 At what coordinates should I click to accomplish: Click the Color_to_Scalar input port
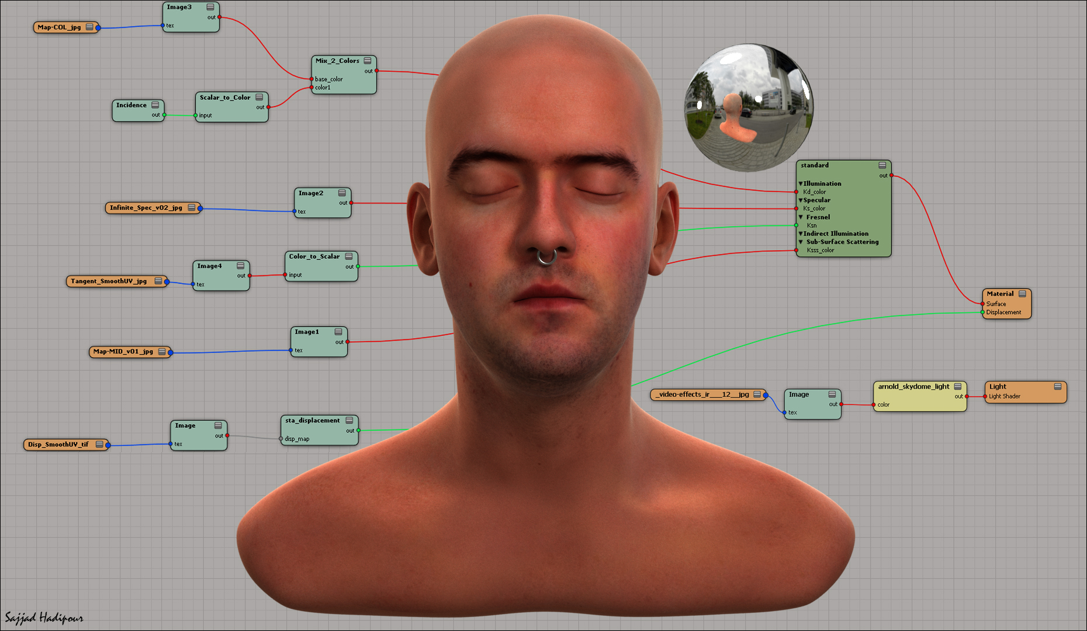285,275
